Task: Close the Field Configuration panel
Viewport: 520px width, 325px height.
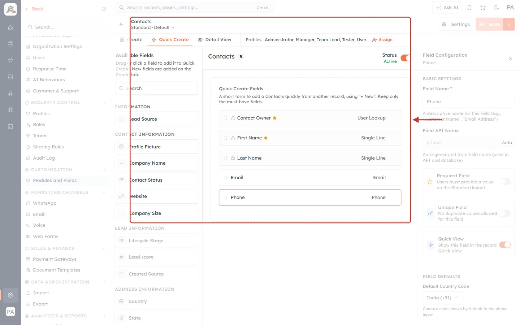Action: [x=510, y=58]
